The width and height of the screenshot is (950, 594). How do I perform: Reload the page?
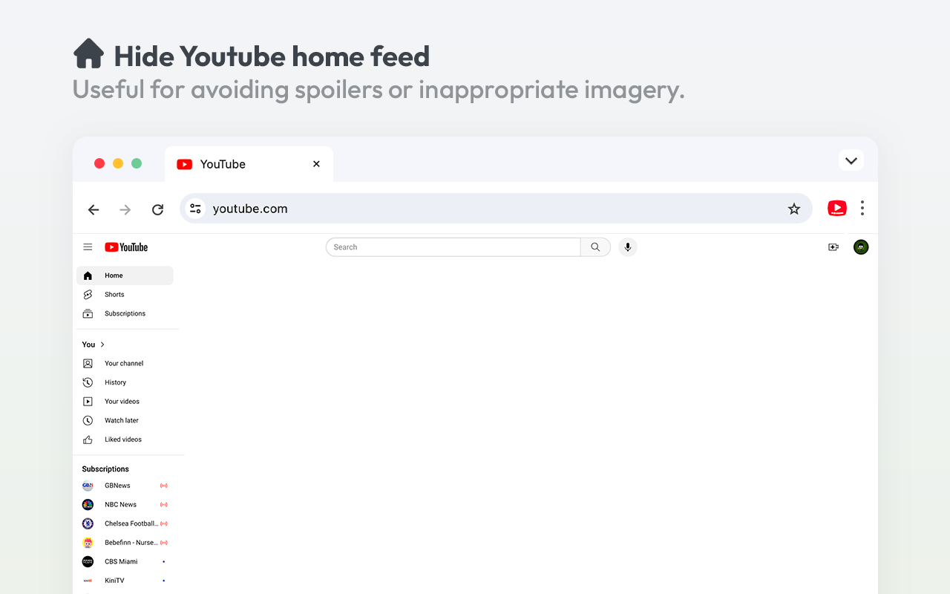tap(157, 209)
